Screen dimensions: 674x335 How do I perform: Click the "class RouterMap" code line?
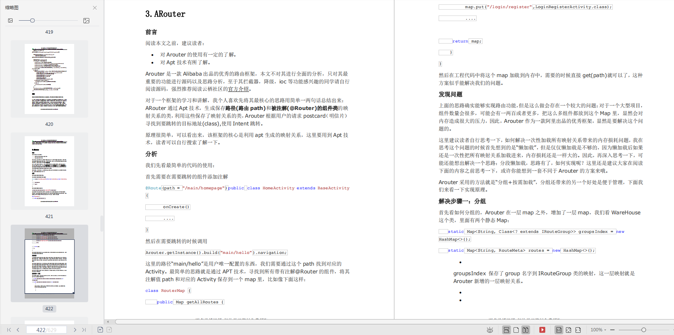click(x=168, y=291)
